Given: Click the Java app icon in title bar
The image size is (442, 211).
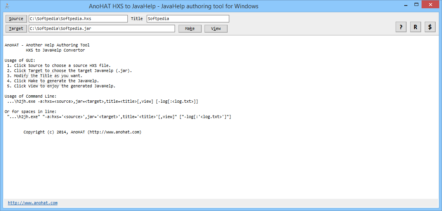Looking at the screenshot, I should (x=7, y=6).
